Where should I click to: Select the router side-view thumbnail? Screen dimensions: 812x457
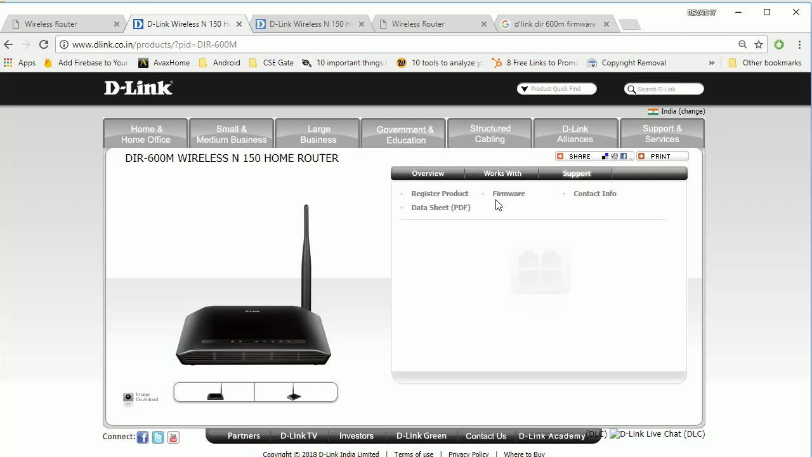(294, 392)
